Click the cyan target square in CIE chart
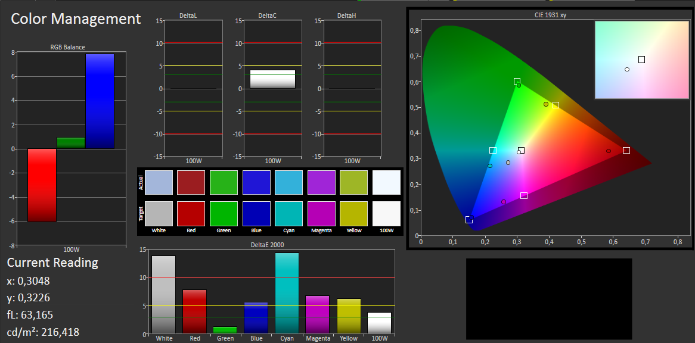695x343 pixels. click(493, 151)
